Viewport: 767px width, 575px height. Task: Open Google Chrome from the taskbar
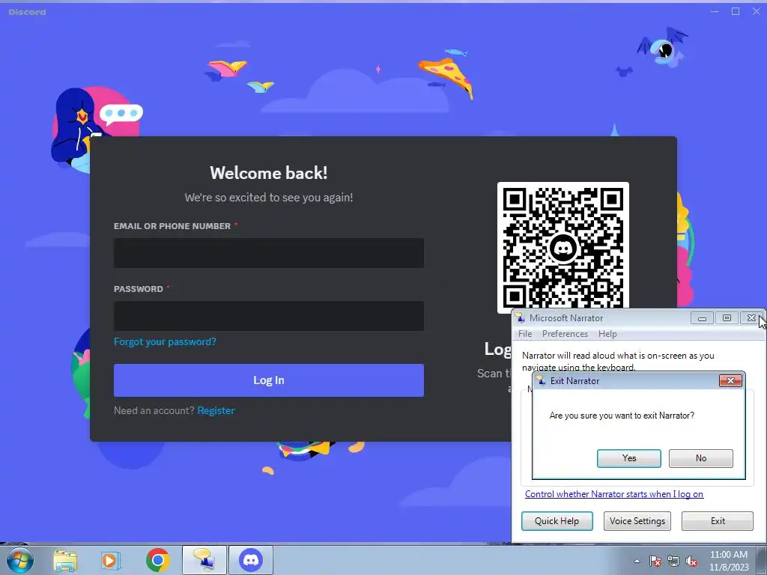[x=157, y=560]
